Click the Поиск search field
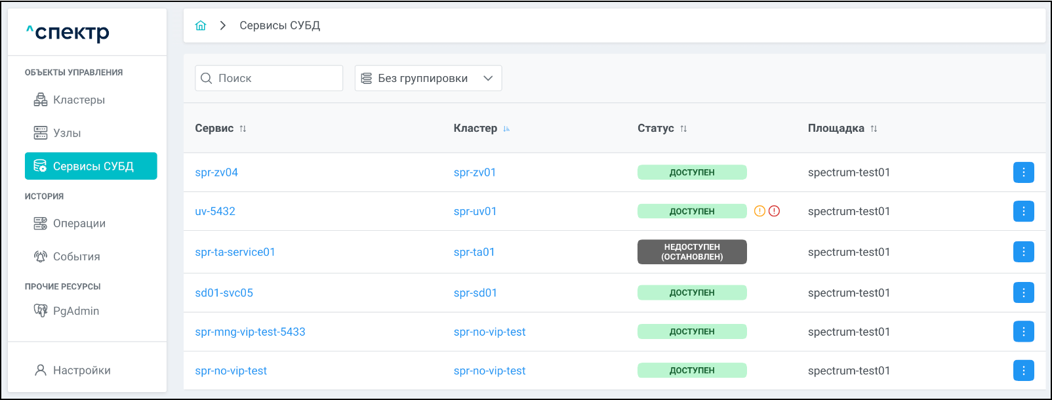1052x400 pixels. click(275, 78)
